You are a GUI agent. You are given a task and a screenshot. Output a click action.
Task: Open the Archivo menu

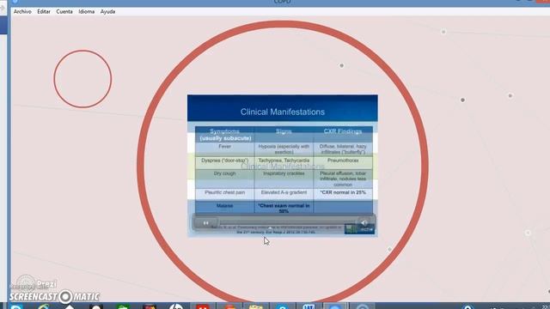(22, 11)
